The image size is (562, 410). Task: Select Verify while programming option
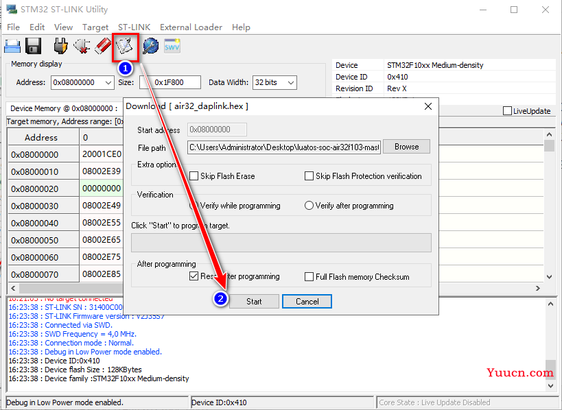(x=194, y=206)
